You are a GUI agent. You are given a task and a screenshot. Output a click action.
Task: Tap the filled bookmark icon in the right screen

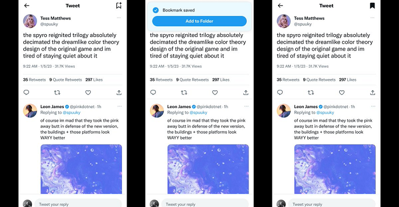point(372,6)
